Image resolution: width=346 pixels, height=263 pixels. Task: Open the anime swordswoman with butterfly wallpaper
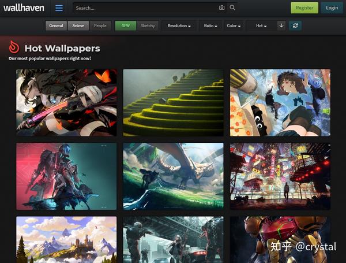click(66, 103)
